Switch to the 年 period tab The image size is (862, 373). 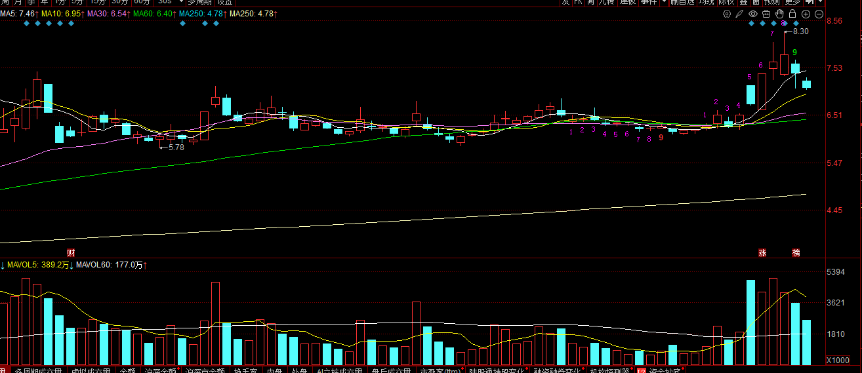point(44,2)
